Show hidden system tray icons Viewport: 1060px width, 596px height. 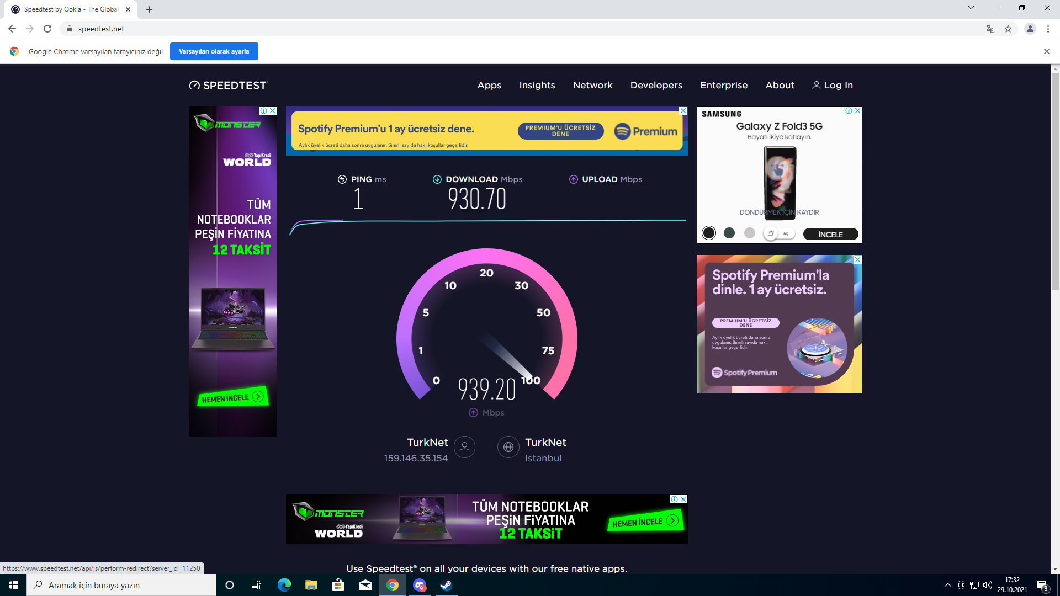coord(947,585)
